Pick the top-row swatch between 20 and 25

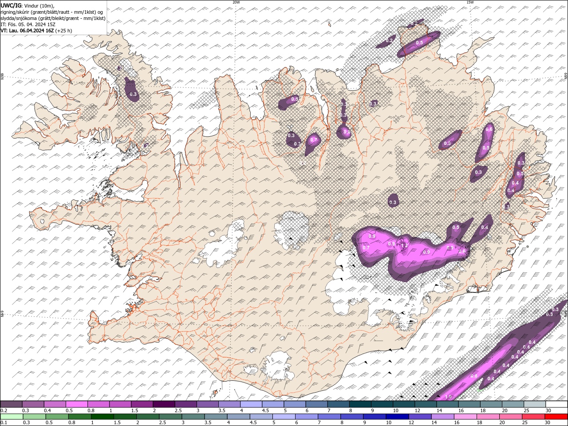513,404
